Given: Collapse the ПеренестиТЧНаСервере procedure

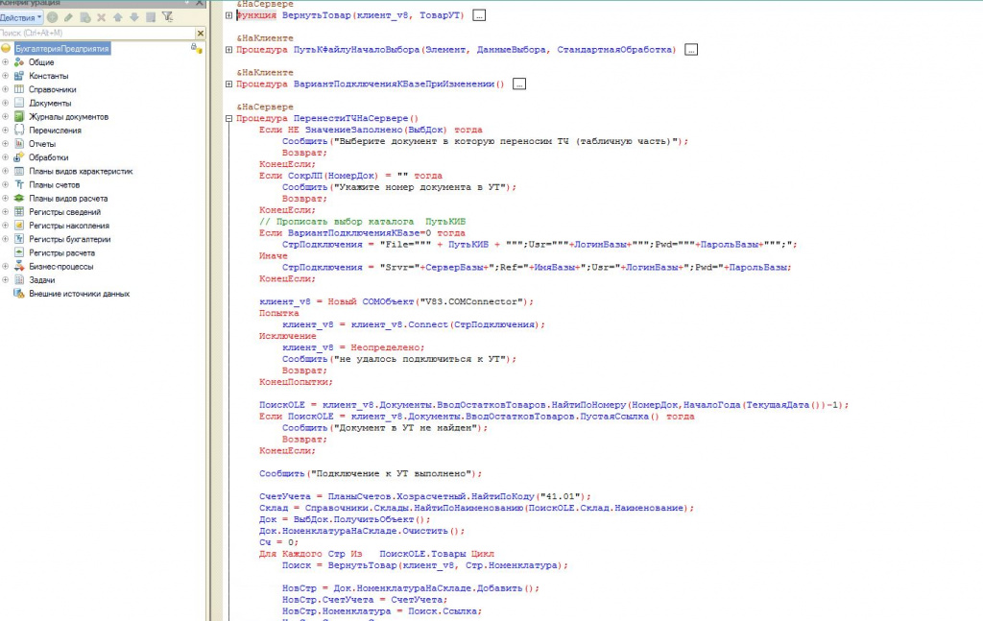Looking at the screenshot, I should click(x=228, y=118).
